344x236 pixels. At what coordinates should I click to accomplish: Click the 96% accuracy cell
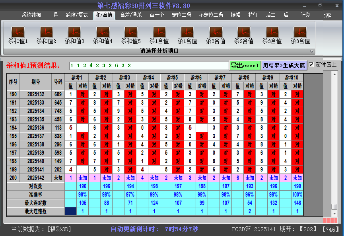click(250, 195)
